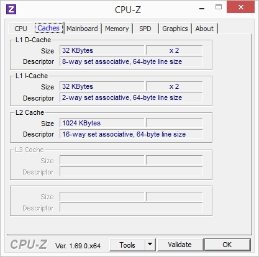Switch to the SPD tab

pyautogui.click(x=145, y=29)
